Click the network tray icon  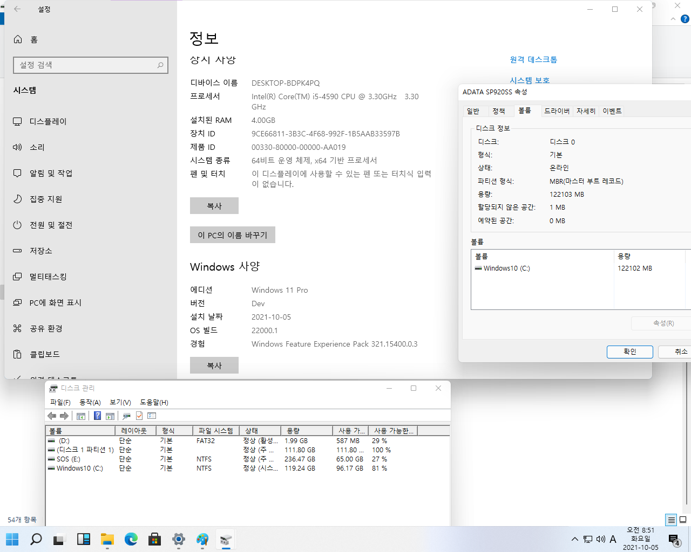pos(588,539)
